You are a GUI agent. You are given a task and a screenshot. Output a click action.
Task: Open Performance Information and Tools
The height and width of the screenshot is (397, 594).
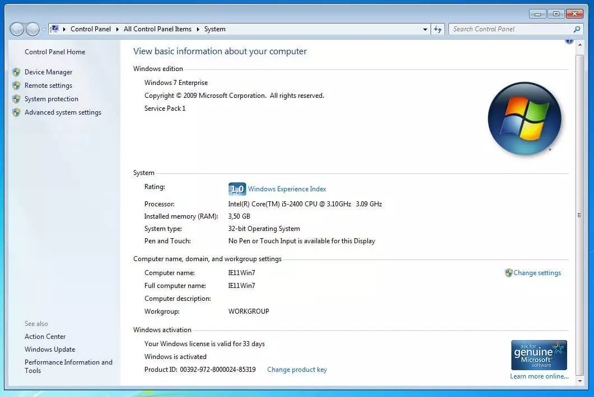[x=68, y=366]
